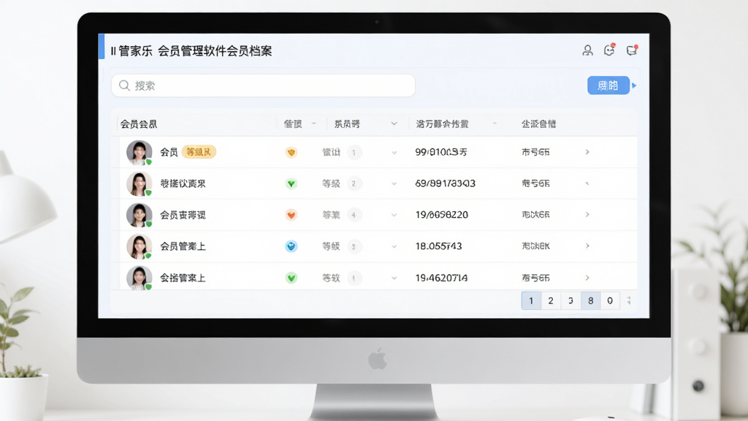The height and width of the screenshot is (421, 748).
Task: Open the chat bubble notification icon
Action: [632, 50]
